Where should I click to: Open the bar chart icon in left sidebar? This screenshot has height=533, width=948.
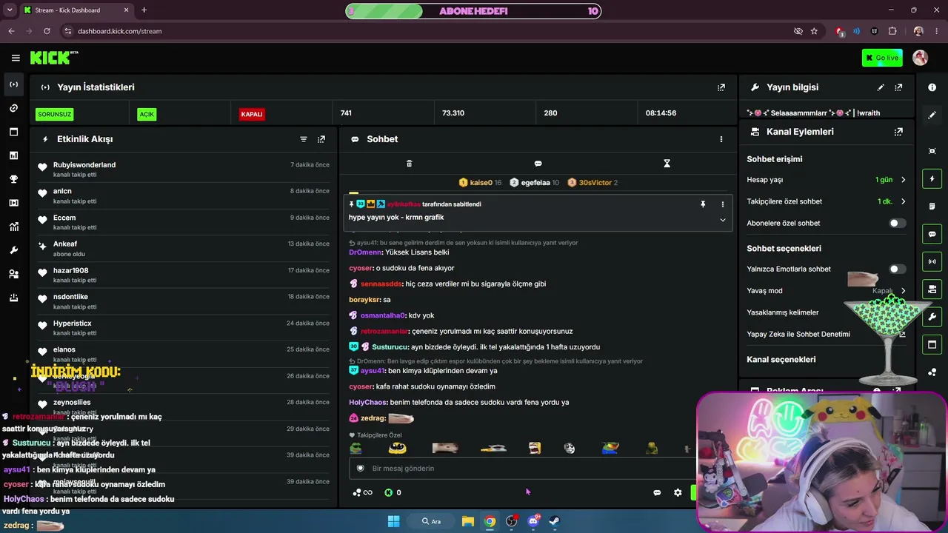[13, 155]
